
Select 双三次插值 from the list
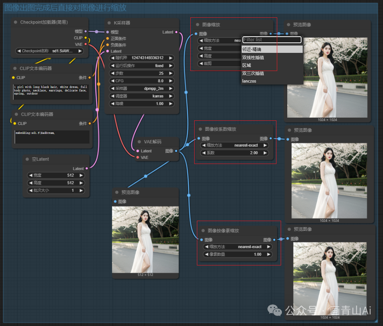(x=272, y=73)
